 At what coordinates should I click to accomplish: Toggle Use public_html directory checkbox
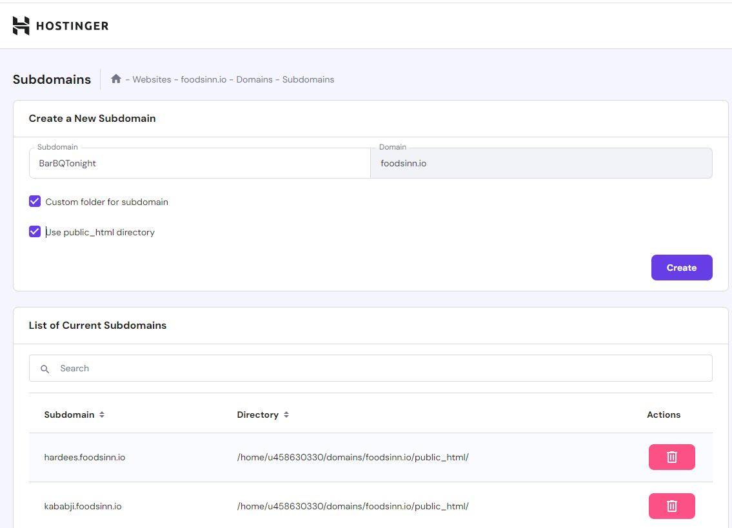(35, 231)
